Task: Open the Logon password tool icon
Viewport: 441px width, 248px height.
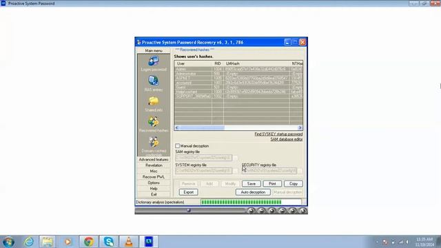Action: 154,61
